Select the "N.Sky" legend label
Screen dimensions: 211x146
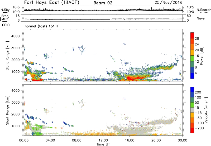tap(5, 10)
